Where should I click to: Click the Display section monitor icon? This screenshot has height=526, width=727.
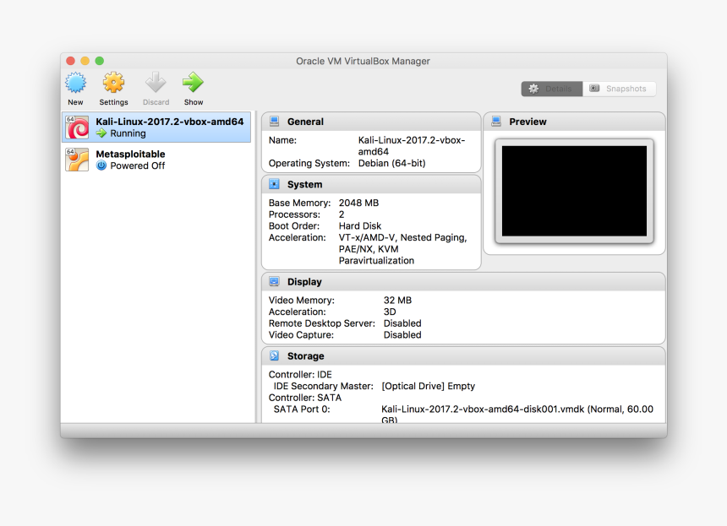point(275,281)
